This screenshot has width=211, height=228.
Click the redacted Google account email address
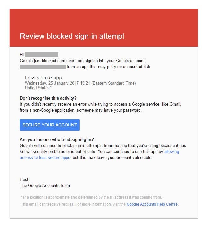point(43,67)
